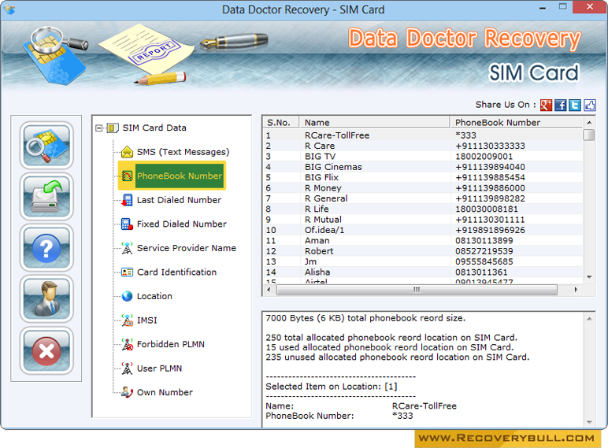
Task: Collapse the SIM Card Data tree node
Action: 99,128
